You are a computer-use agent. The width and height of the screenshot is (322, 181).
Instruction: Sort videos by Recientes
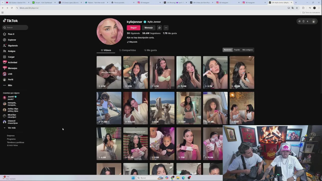click(x=228, y=50)
